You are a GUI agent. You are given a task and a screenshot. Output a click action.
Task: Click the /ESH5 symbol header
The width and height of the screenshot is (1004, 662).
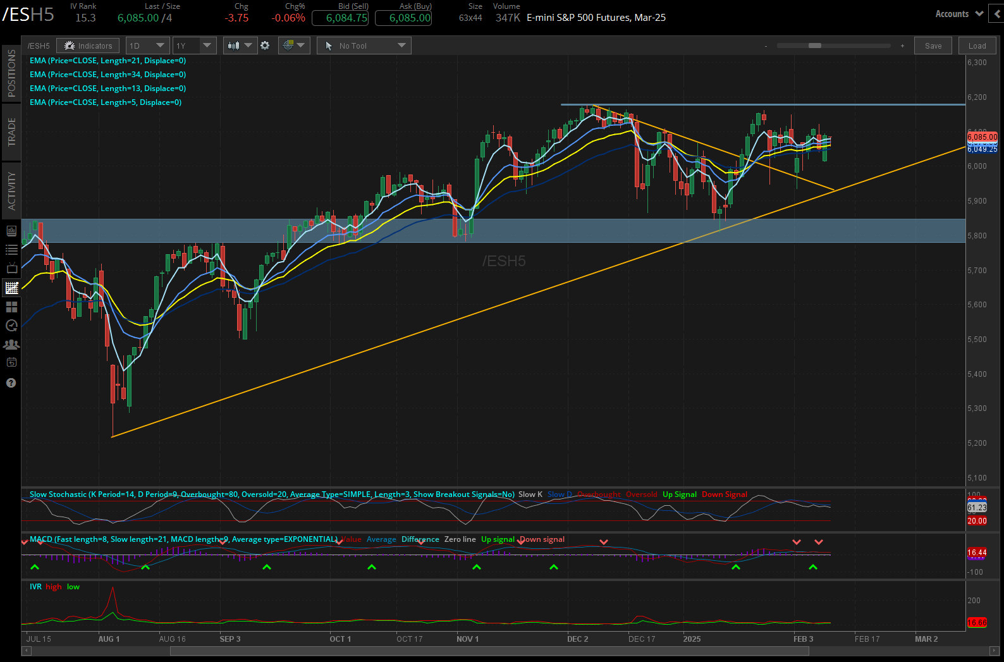click(28, 15)
